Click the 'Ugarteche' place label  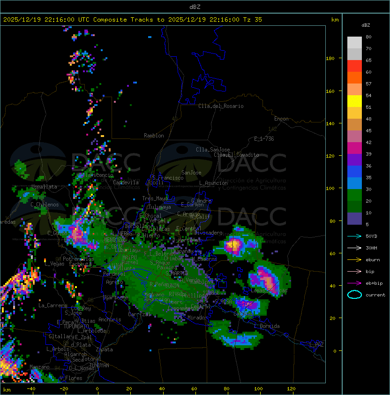click(x=116, y=297)
